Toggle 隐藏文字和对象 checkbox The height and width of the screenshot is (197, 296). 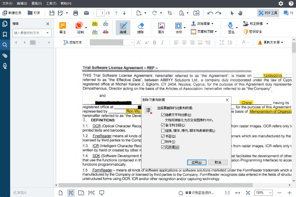(163, 115)
